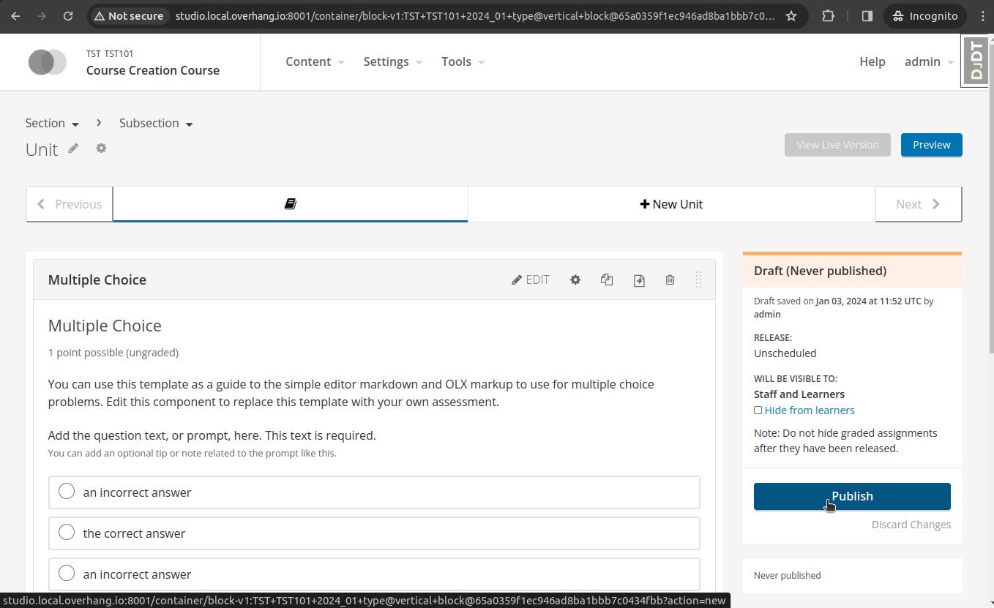The width and height of the screenshot is (994, 608).
Task: Select the first 'an incorrect answer' radio
Action: [x=67, y=492]
